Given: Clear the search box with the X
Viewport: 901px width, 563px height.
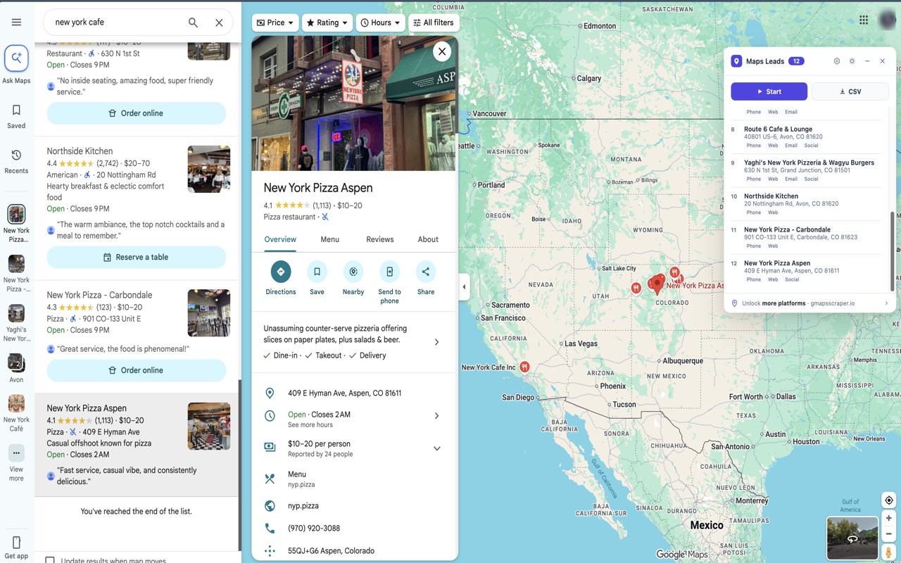Looking at the screenshot, I should pyautogui.click(x=219, y=23).
